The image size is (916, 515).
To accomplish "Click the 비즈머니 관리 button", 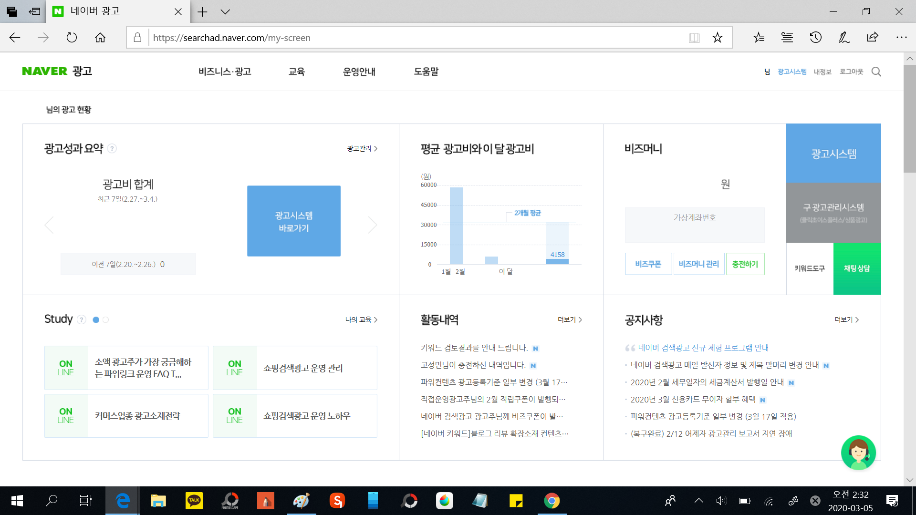I will pos(699,264).
